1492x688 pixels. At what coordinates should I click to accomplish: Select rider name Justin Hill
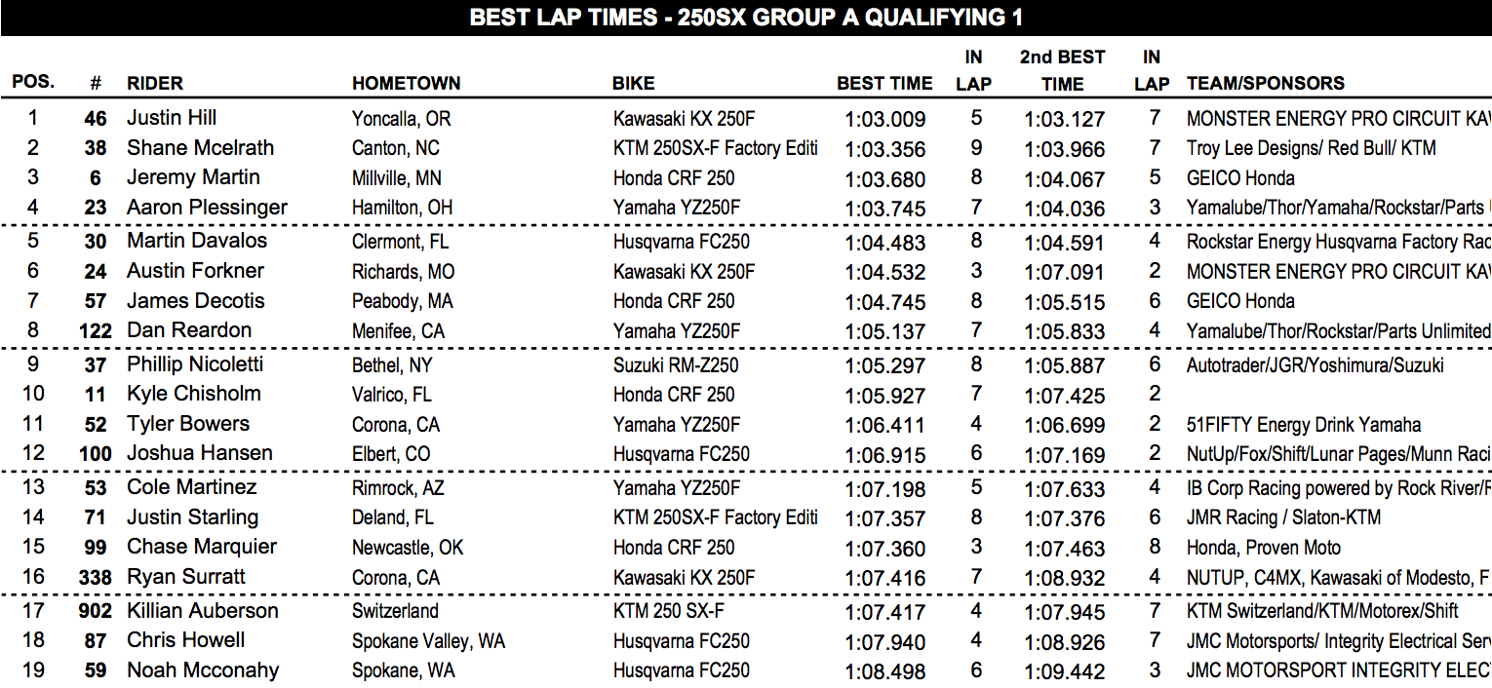tap(172, 118)
